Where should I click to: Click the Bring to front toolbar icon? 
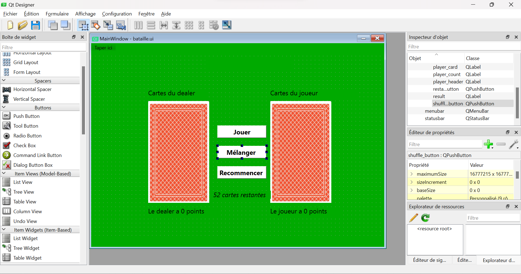pos(66,25)
